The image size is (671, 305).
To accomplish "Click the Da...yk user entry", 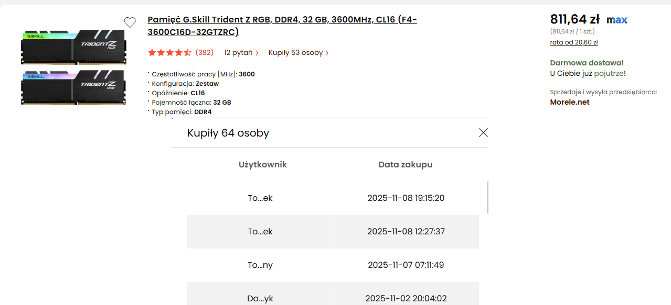I will tap(260, 299).
